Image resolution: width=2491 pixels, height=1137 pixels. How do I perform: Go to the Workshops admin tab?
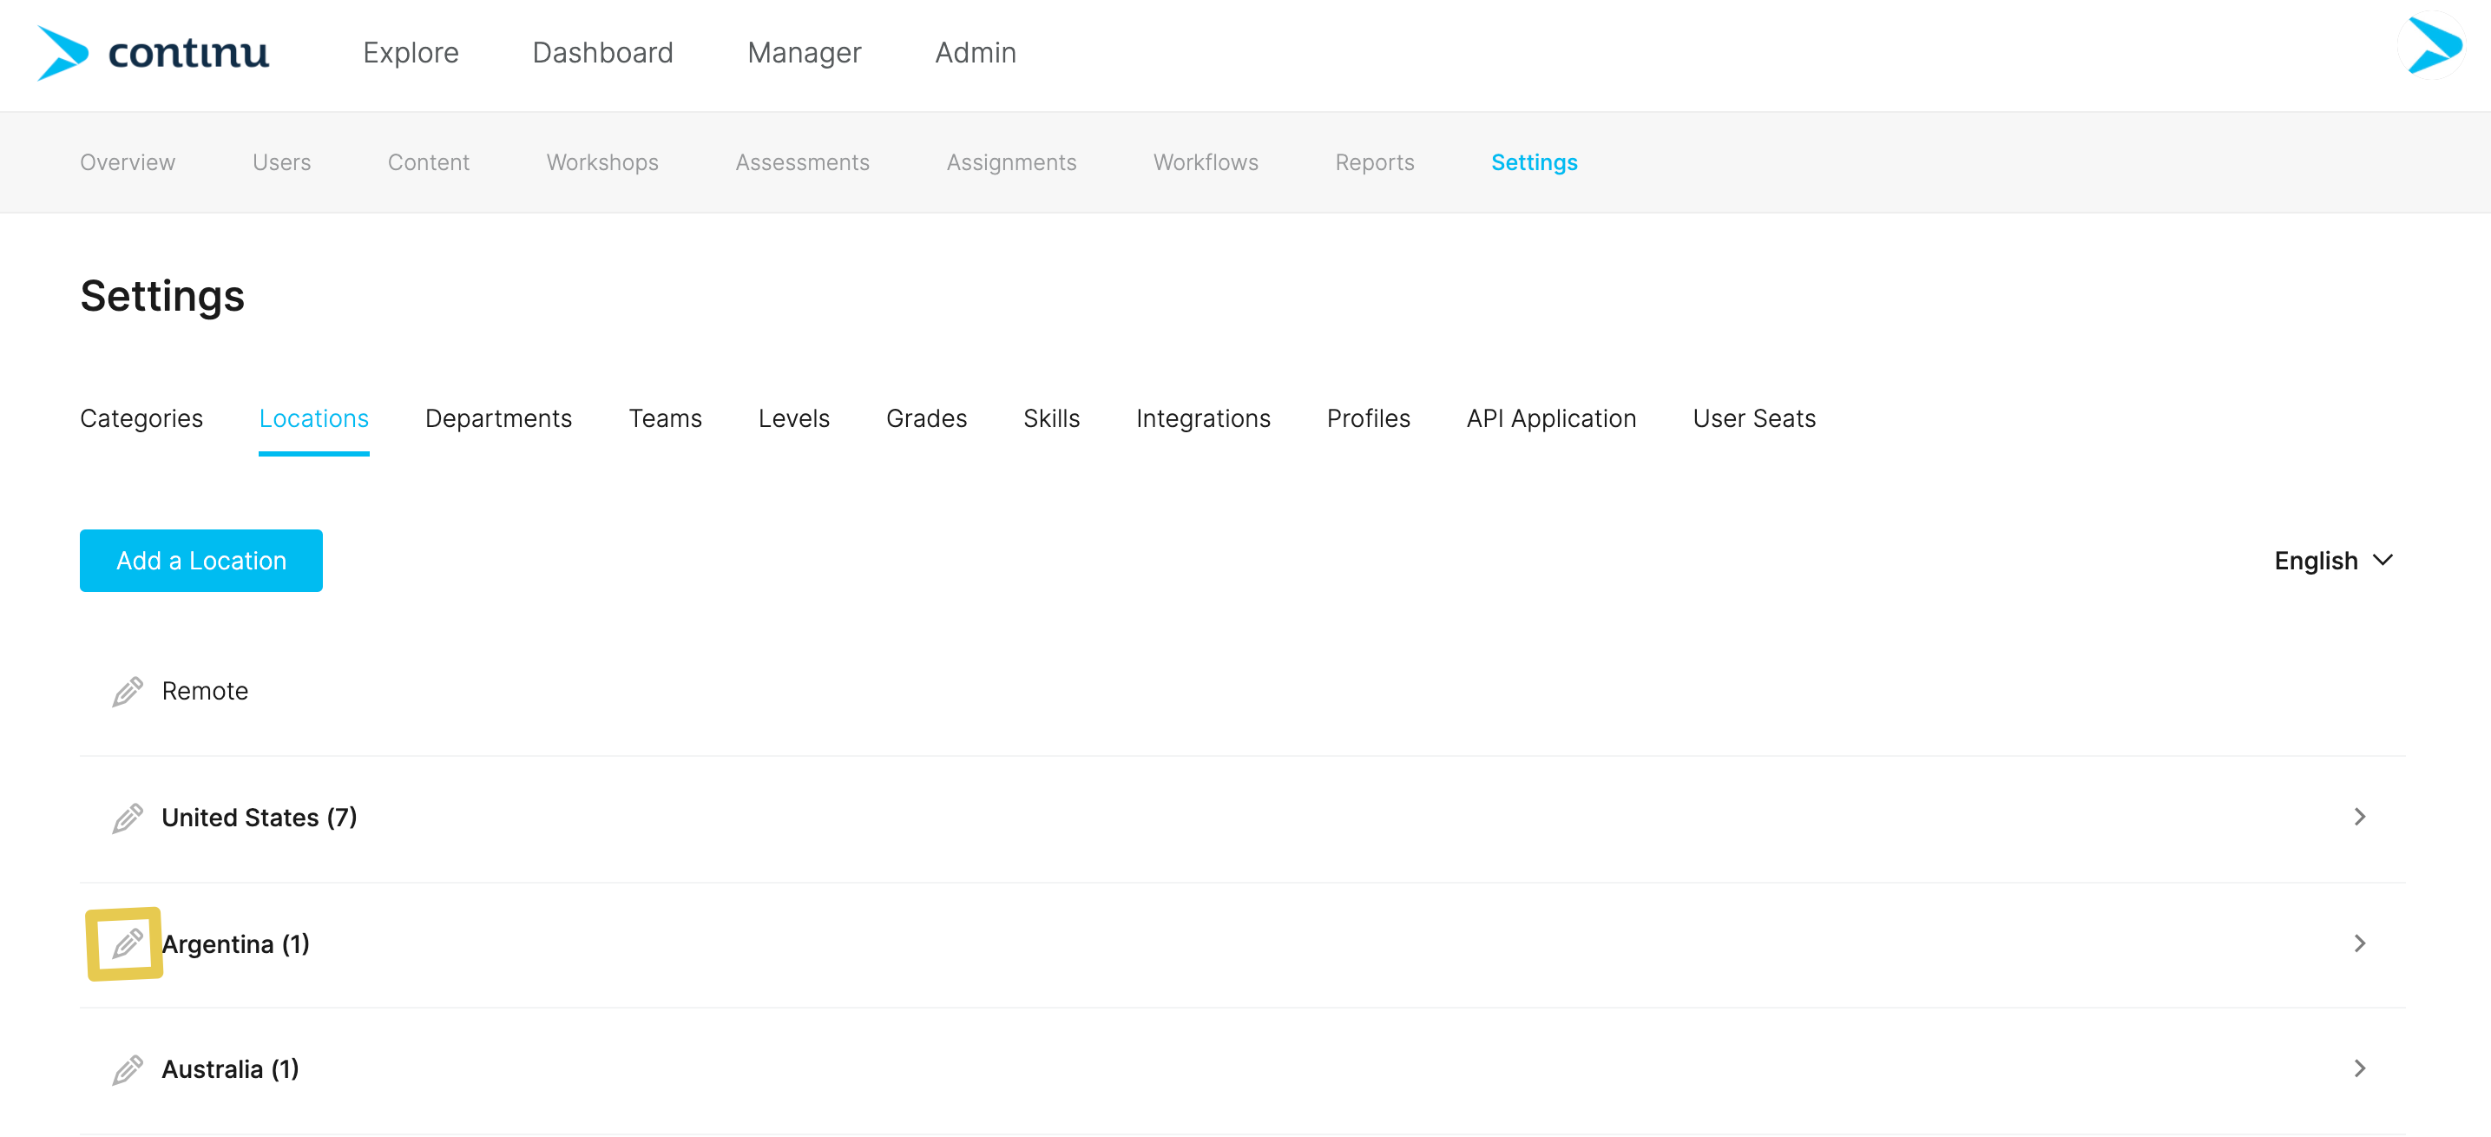pos(602,162)
